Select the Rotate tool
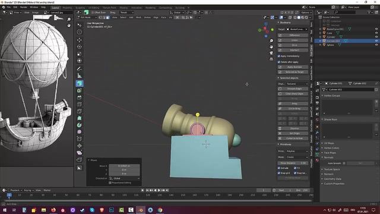The width and height of the screenshot is (380, 214). pyautogui.click(x=79, y=47)
